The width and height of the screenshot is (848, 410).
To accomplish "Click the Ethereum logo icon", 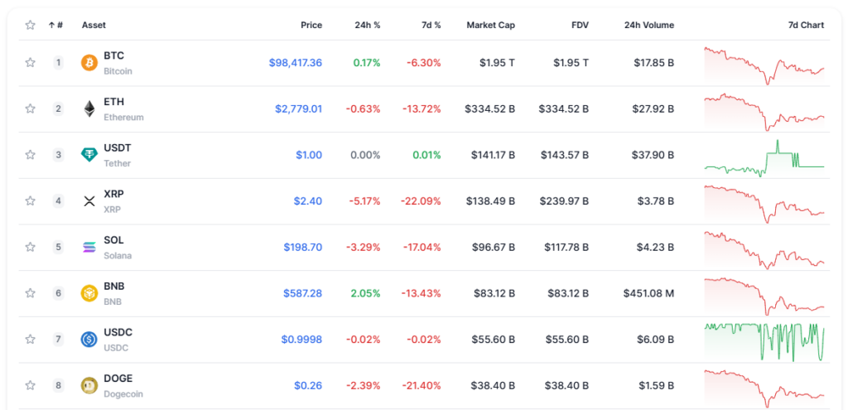I will 89,109.
